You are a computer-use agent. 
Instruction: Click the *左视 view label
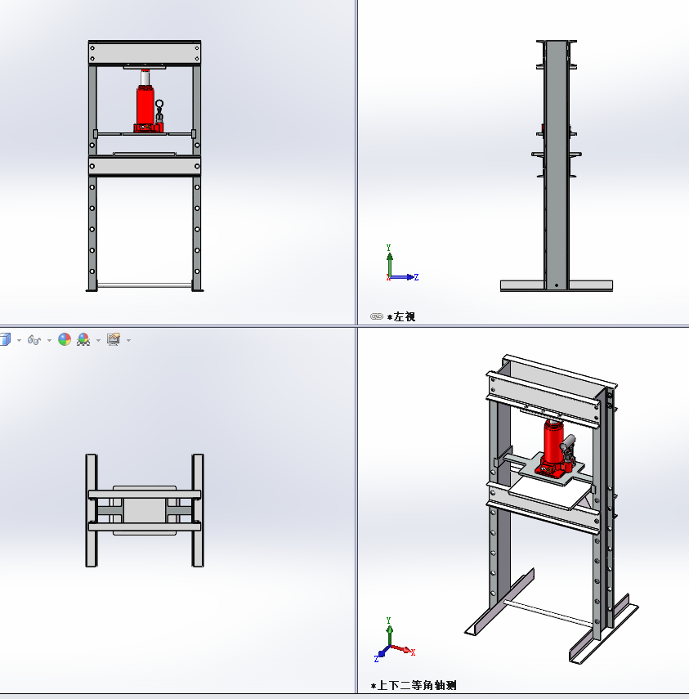tap(401, 316)
